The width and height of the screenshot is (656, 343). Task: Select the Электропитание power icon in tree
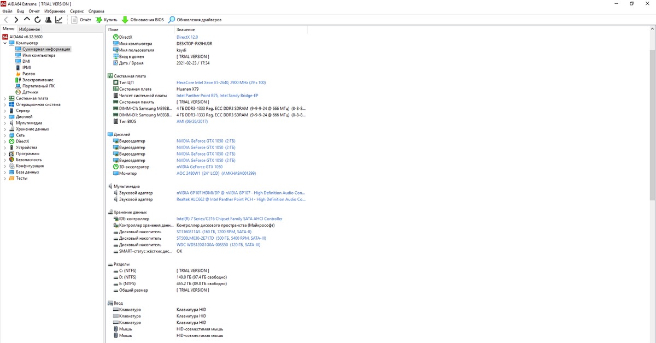pos(18,80)
